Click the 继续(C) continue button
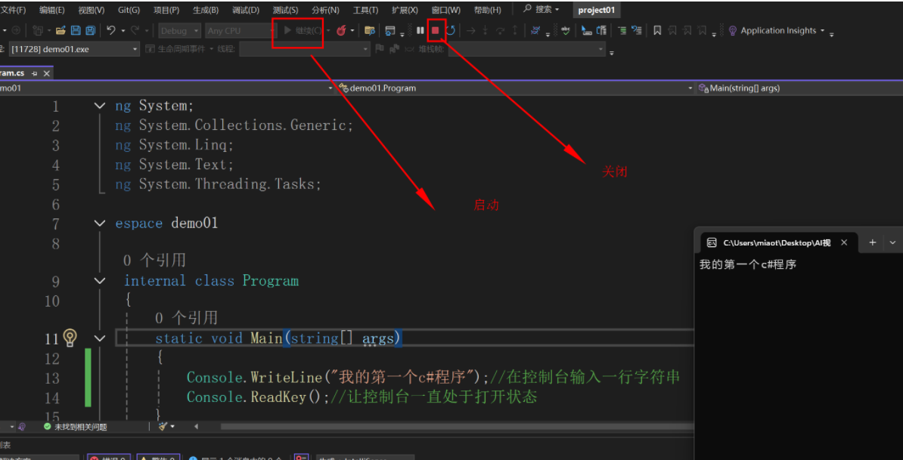Screen dimensions: 903x460 pyautogui.click(x=303, y=30)
